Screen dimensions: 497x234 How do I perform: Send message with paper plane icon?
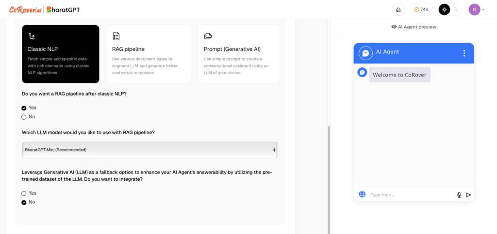click(468, 195)
